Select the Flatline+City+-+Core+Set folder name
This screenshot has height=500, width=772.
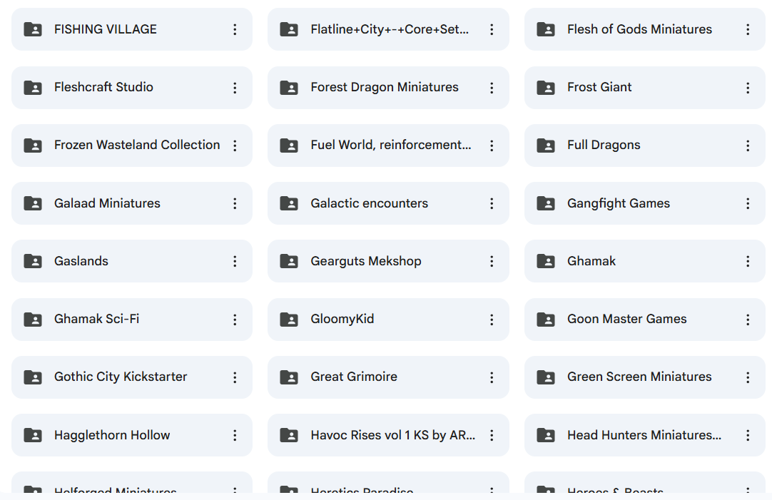click(x=390, y=29)
